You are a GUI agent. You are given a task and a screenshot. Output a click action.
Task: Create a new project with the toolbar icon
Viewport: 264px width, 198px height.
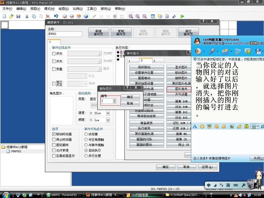pos(4,16)
